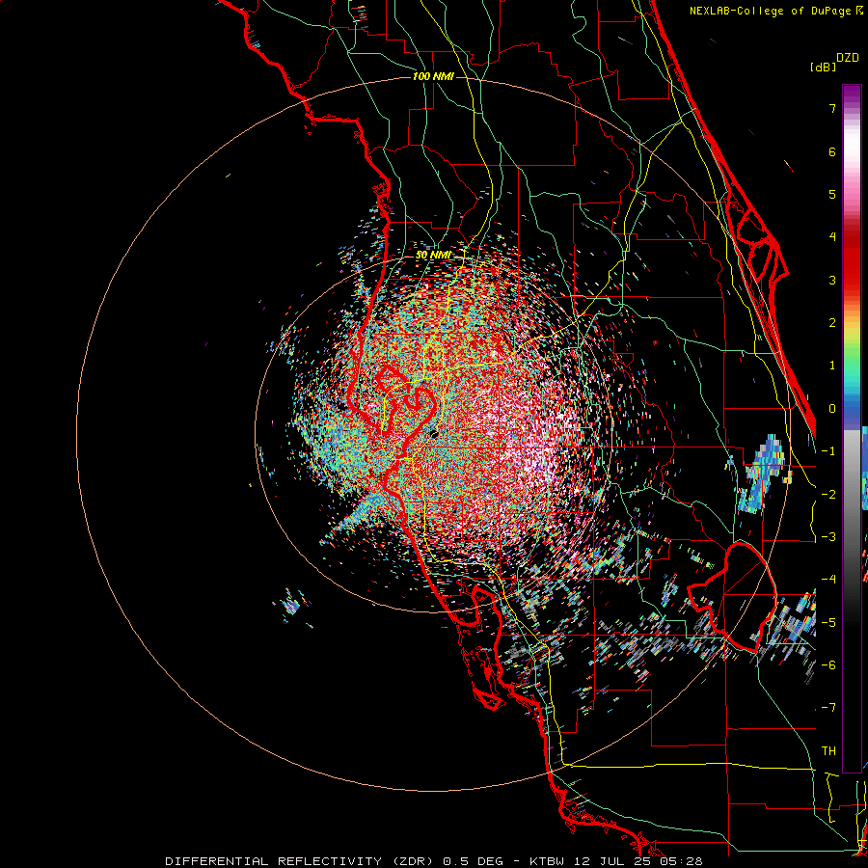Click the -5 value on the color scale
This screenshot has height=868, width=868.
[x=828, y=622]
